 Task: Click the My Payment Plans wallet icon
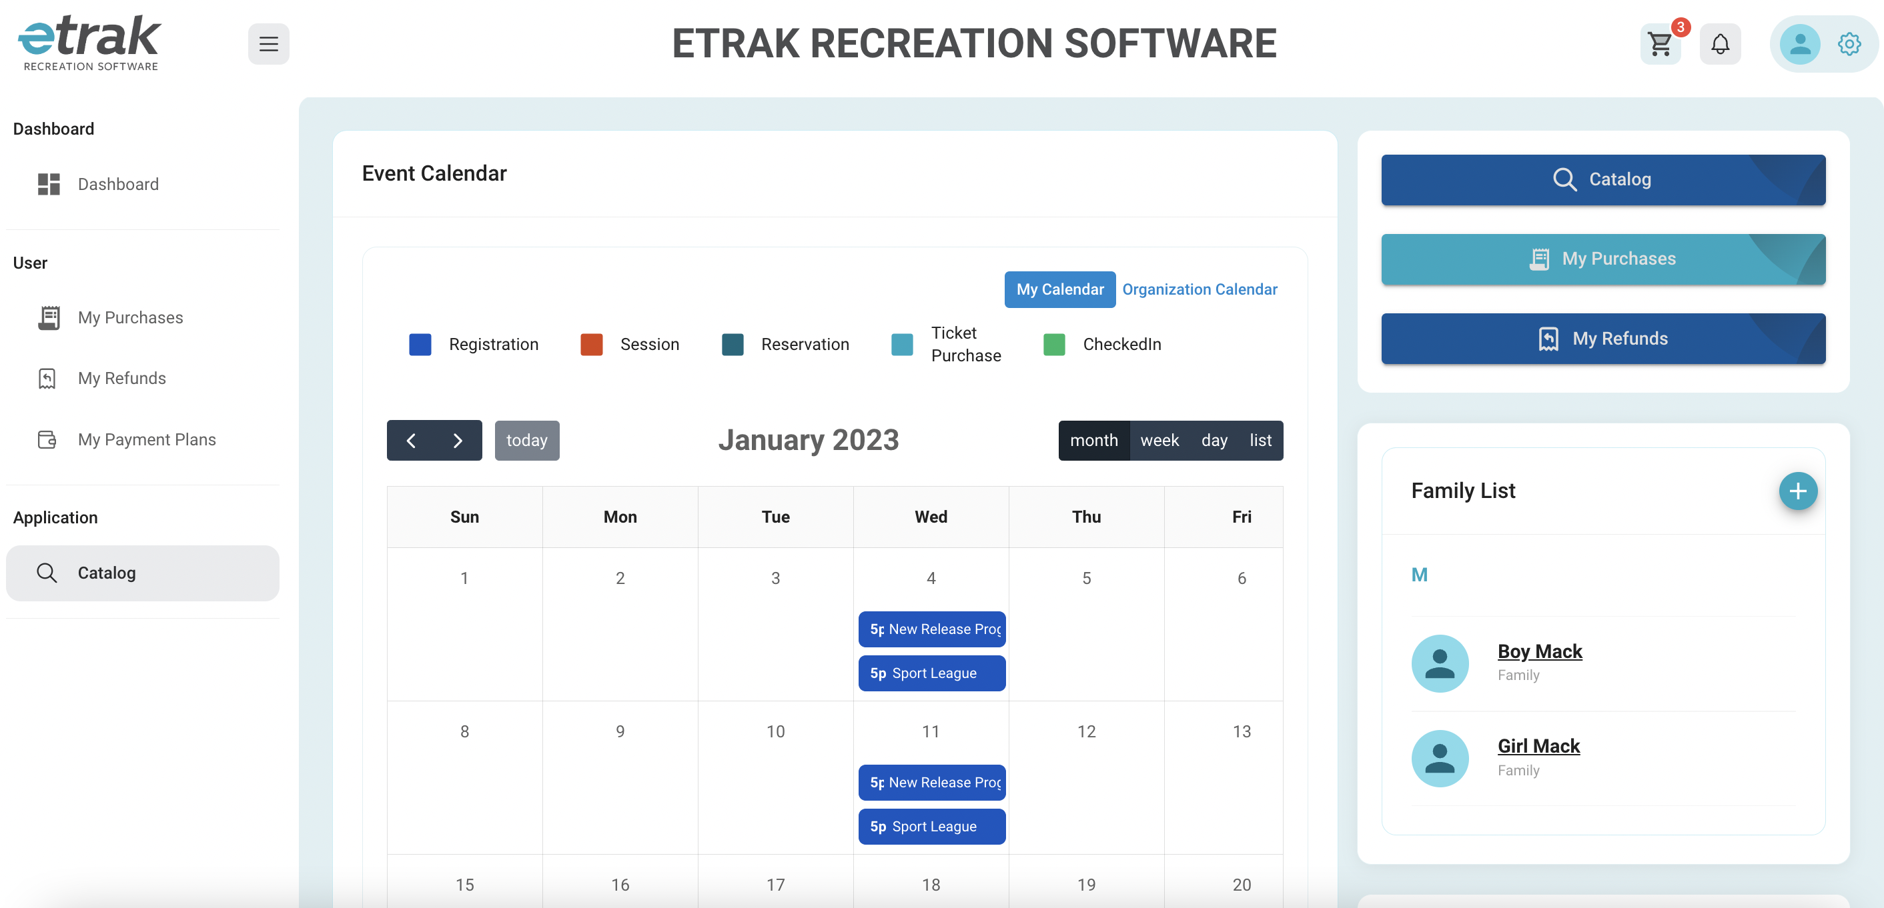pyautogui.click(x=47, y=439)
